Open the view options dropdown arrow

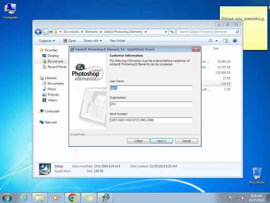[x=217, y=41]
